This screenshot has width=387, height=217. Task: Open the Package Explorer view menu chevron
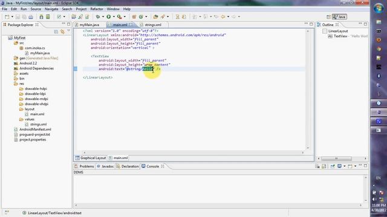(69, 31)
